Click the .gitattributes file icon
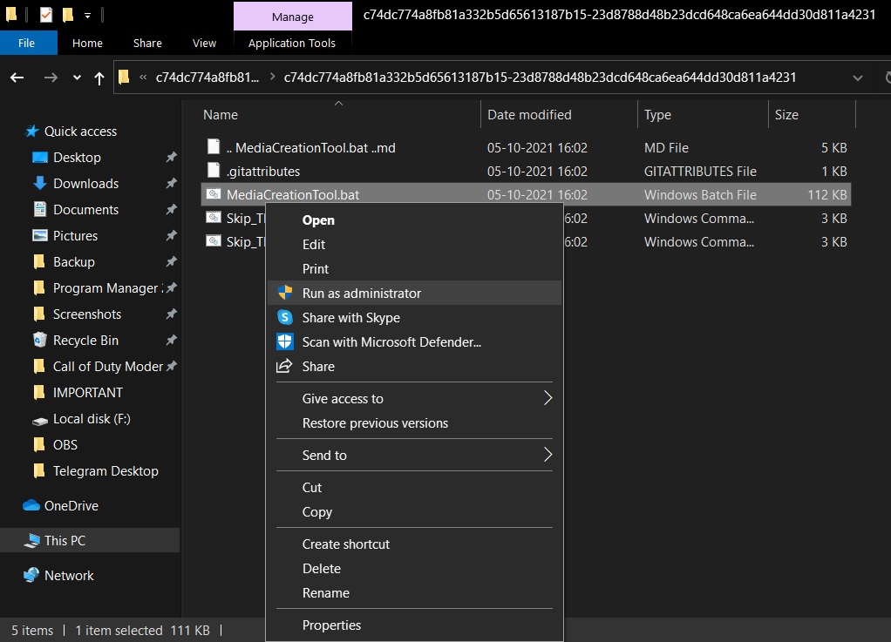This screenshot has width=891, height=642. tap(214, 170)
